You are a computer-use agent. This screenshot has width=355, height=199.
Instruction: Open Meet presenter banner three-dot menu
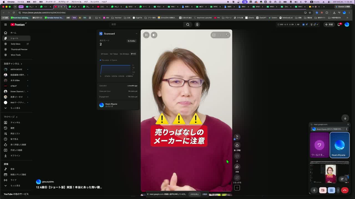click(x=346, y=129)
